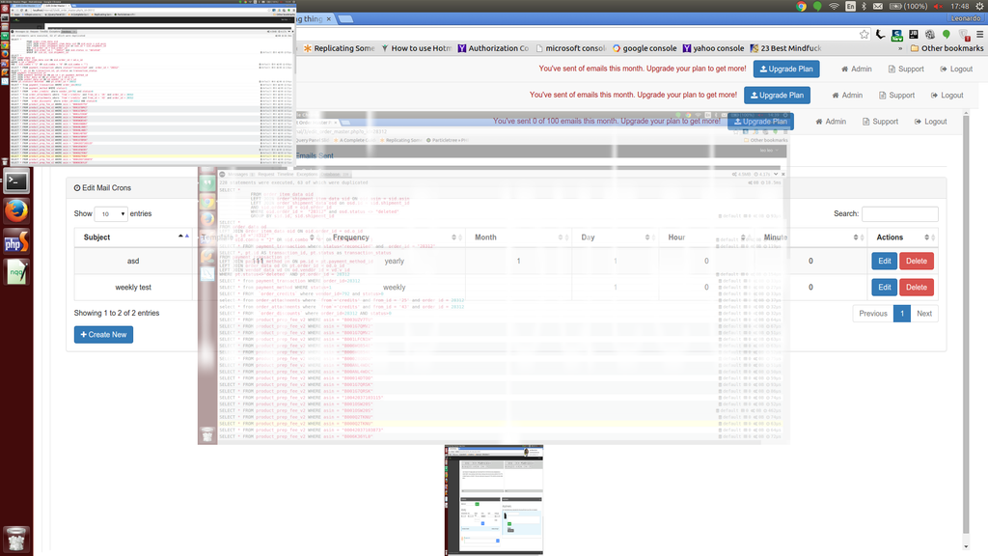The width and height of the screenshot is (988, 556).
Task: Open the Terminal from the launcher
Action: (x=16, y=181)
